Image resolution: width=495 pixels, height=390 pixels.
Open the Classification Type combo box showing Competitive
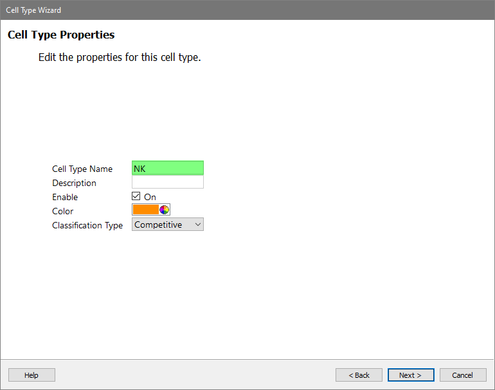[161, 225]
